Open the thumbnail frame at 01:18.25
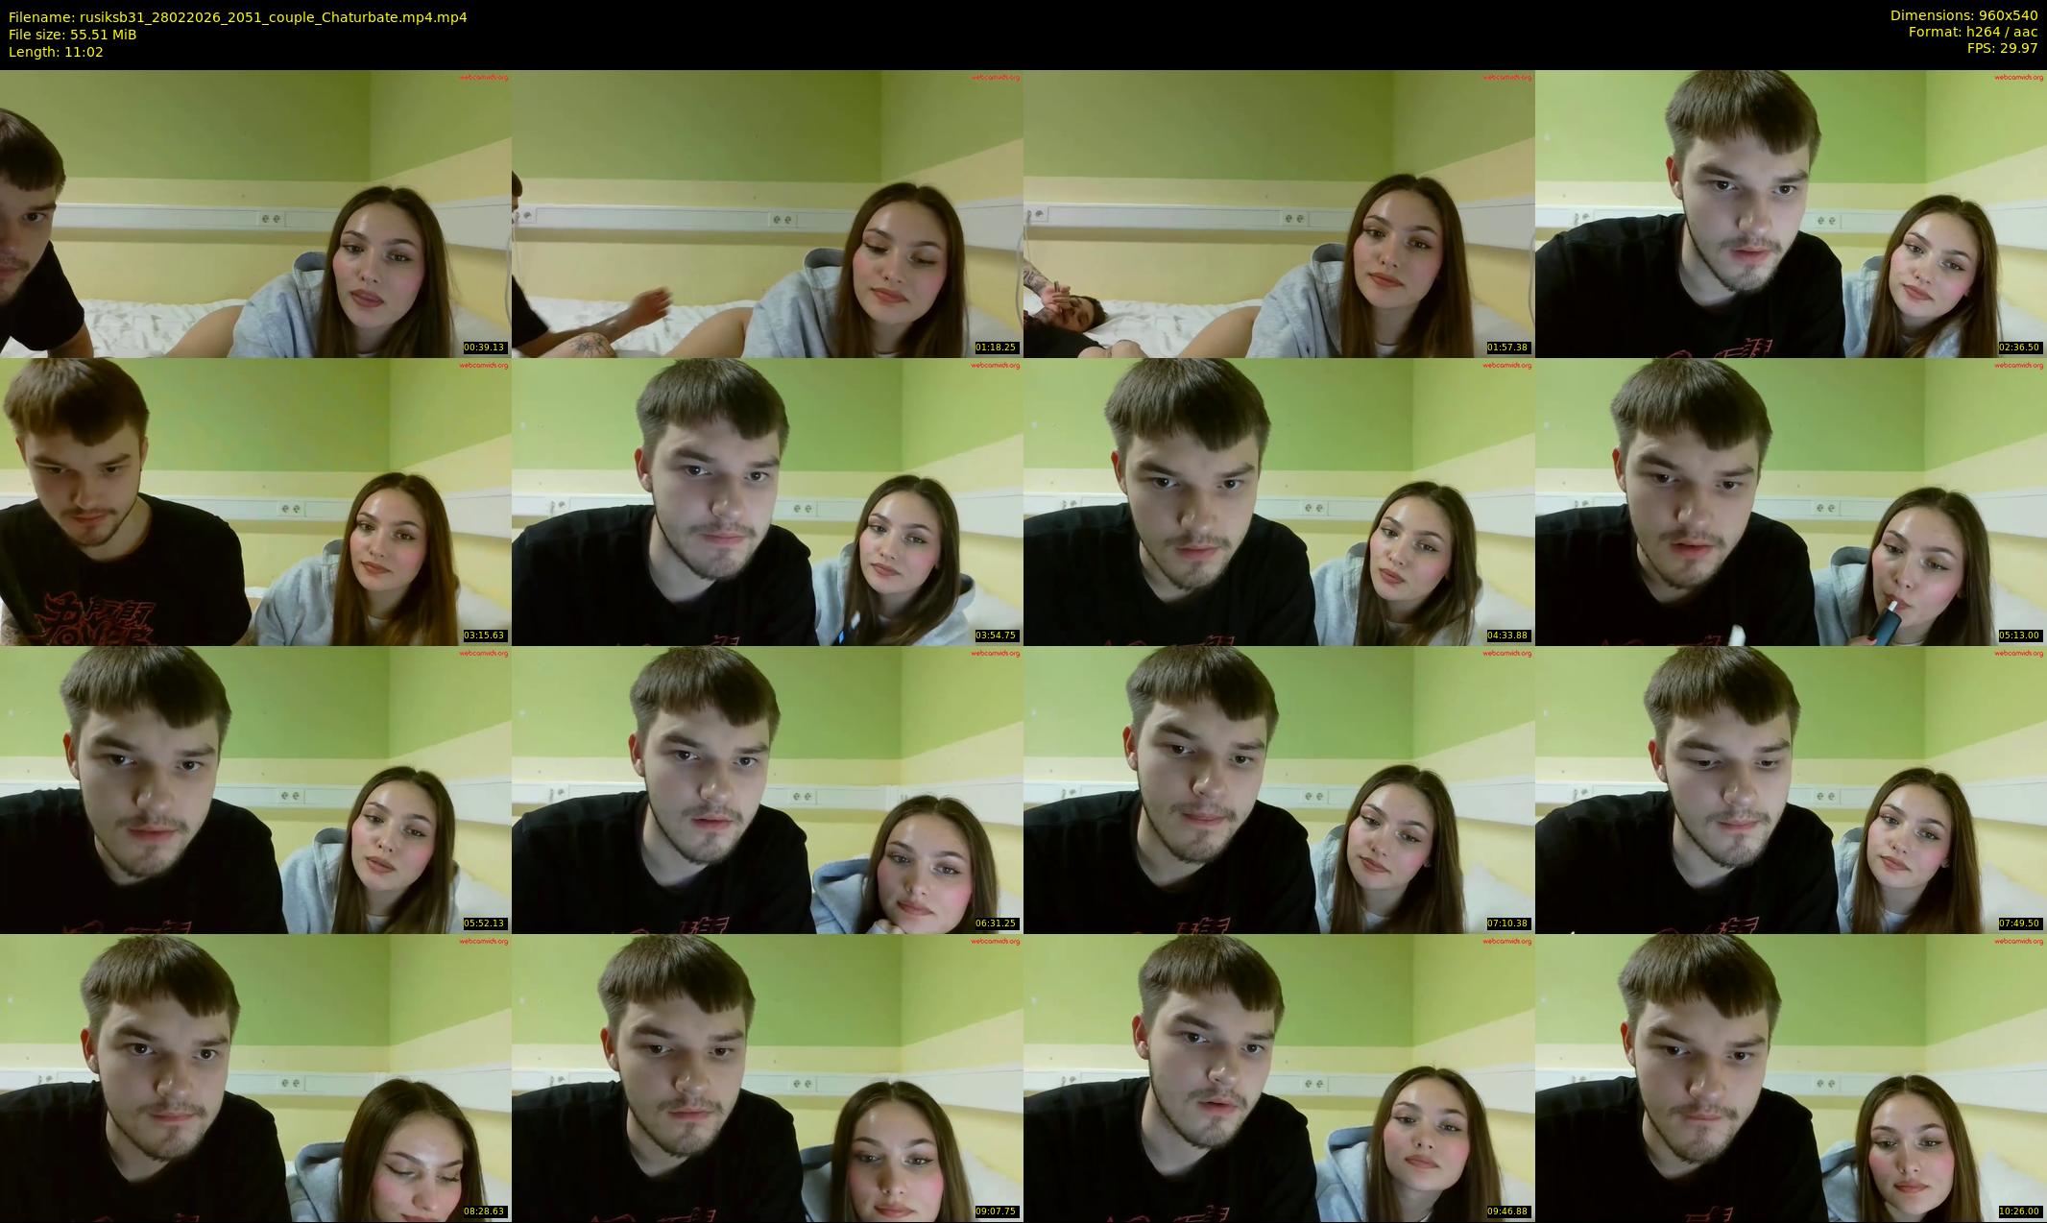 tap(767, 213)
